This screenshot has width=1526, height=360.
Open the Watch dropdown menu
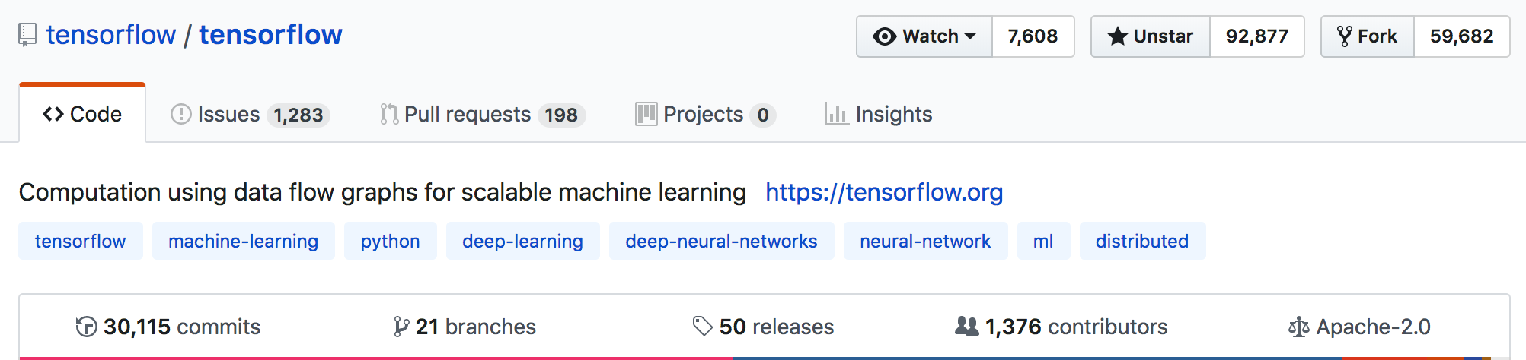[924, 36]
